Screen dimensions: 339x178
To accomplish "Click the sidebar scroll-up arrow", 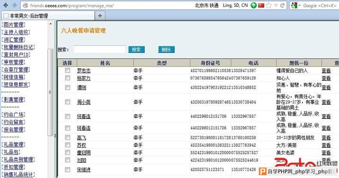I will point(51,24).
